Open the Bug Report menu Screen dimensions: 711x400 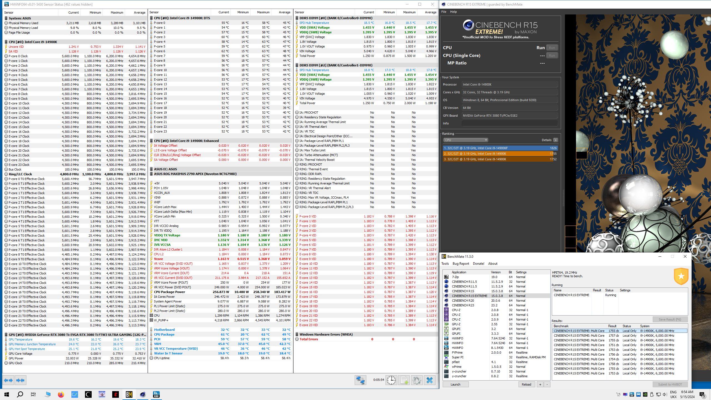click(x=461, y=264)
